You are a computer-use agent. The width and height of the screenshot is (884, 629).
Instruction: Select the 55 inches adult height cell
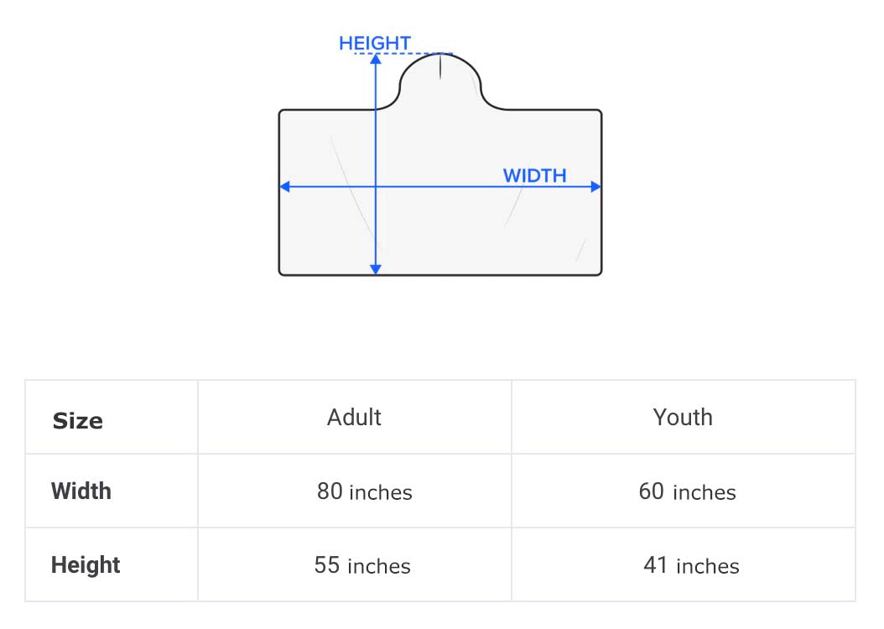[x=355, y=564]
